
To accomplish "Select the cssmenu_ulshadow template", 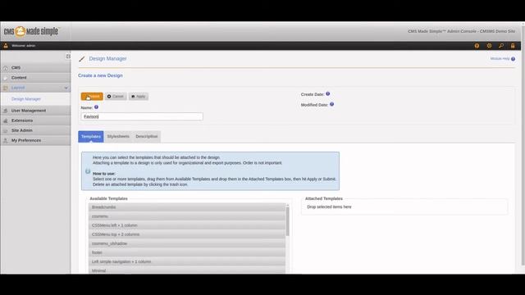I will click(187, 243).
